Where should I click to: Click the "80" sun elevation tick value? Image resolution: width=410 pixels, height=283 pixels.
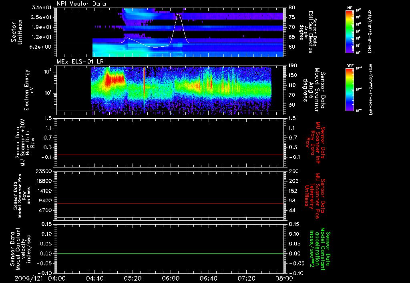[x=292, y=8]
